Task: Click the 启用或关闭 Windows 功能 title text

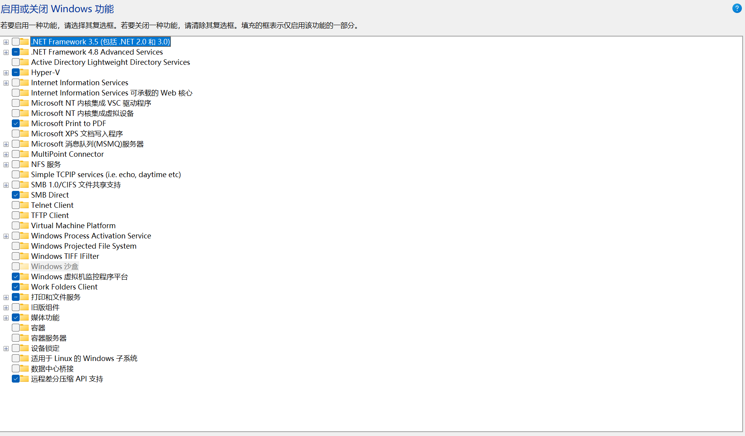Action: click(x=57, y=9)
